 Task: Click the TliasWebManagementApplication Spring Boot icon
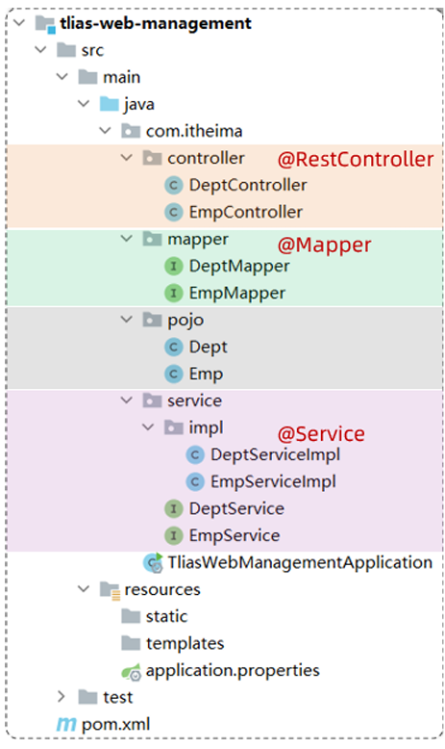[154, 562]
